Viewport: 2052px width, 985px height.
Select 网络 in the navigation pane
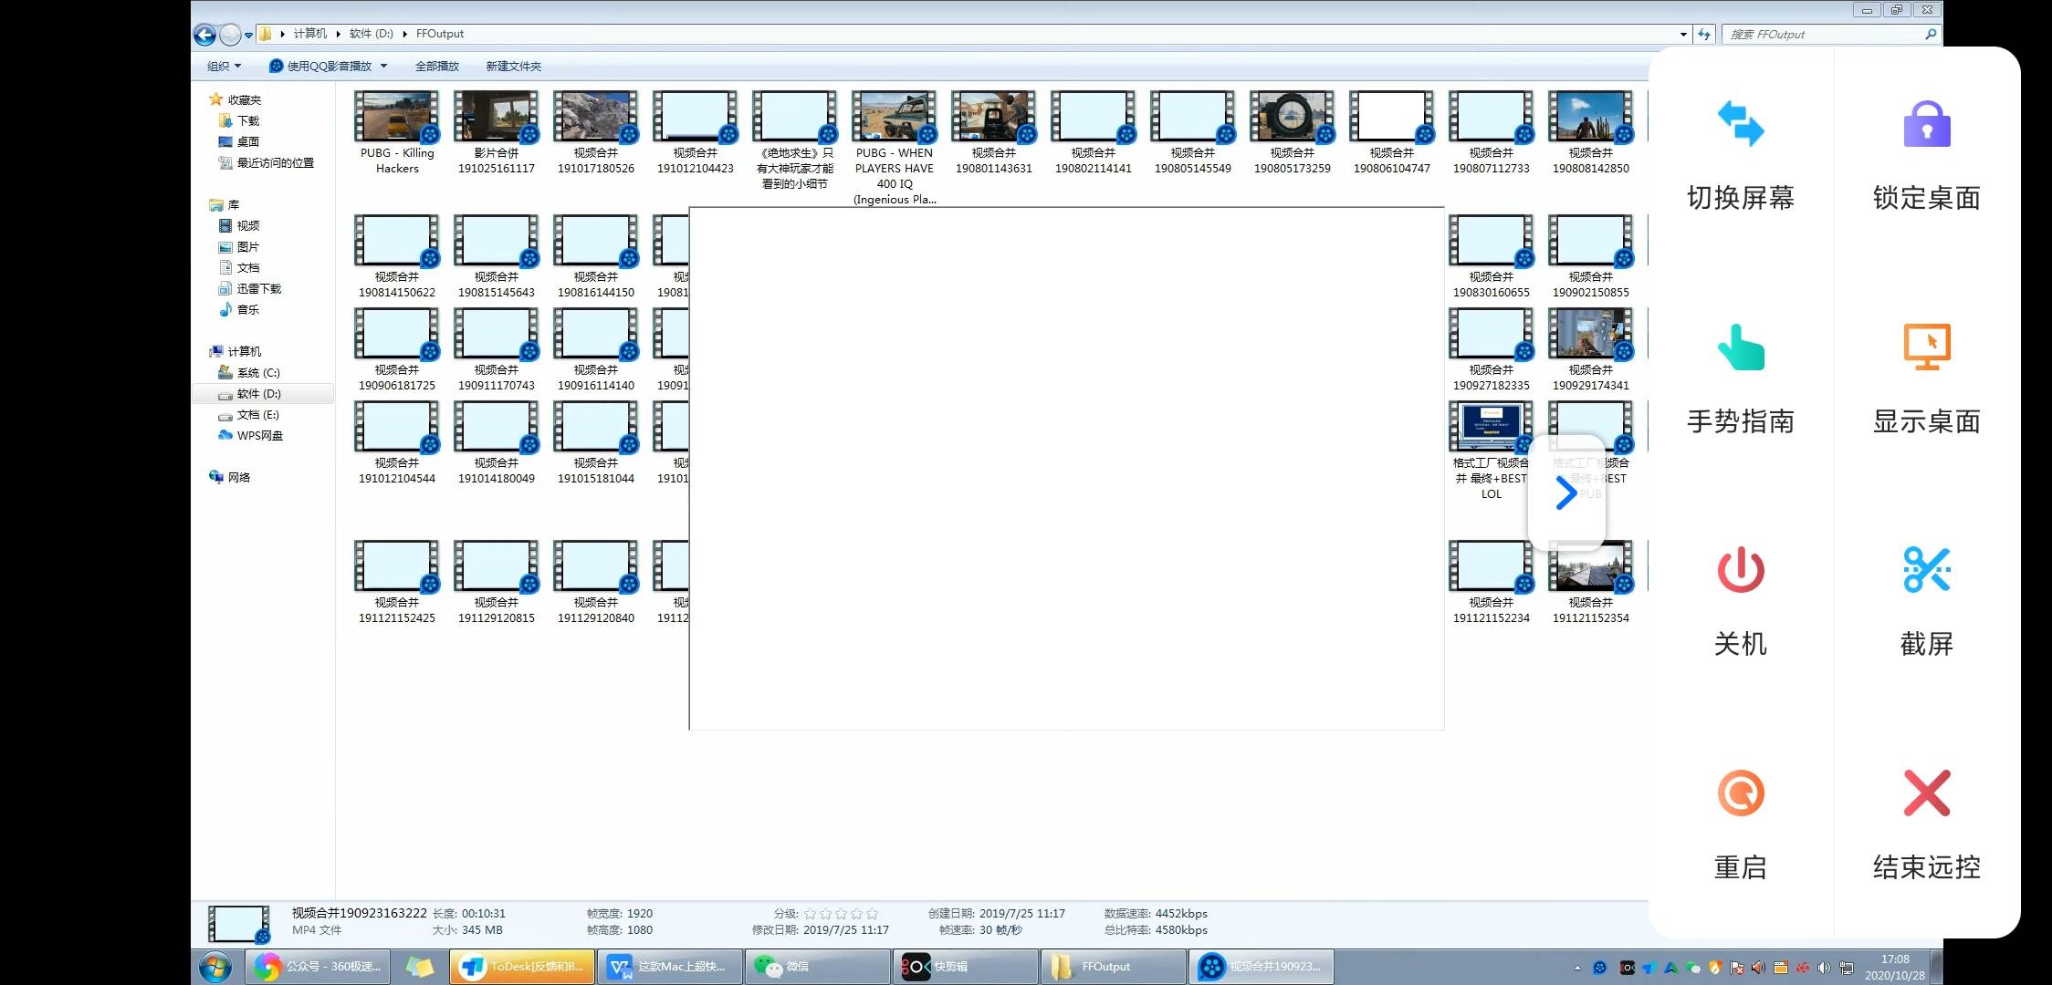click(x=230, y=477)
